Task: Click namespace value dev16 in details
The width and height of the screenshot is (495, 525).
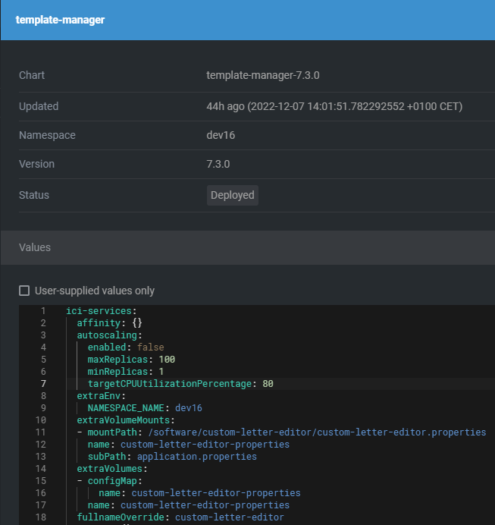Action: [x=221, y=135]
